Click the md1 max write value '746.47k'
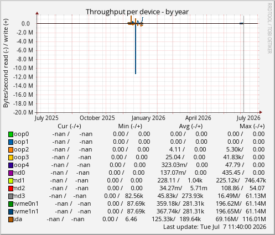This screenshot has height=235, width=275. click(x=255, y=180)
